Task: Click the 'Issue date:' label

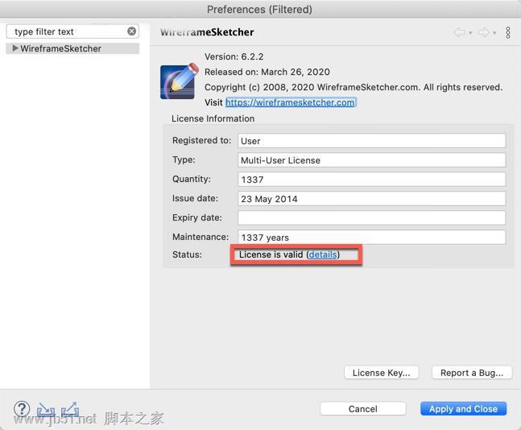Action: (195, 198)
